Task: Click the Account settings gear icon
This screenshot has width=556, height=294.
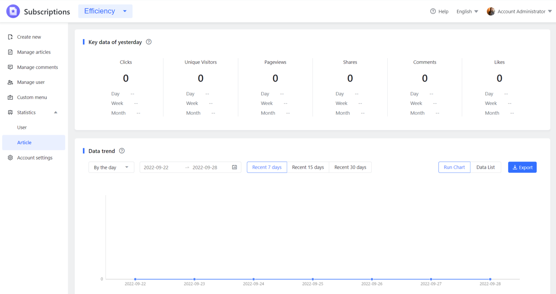Action: (x=10, y=157)
